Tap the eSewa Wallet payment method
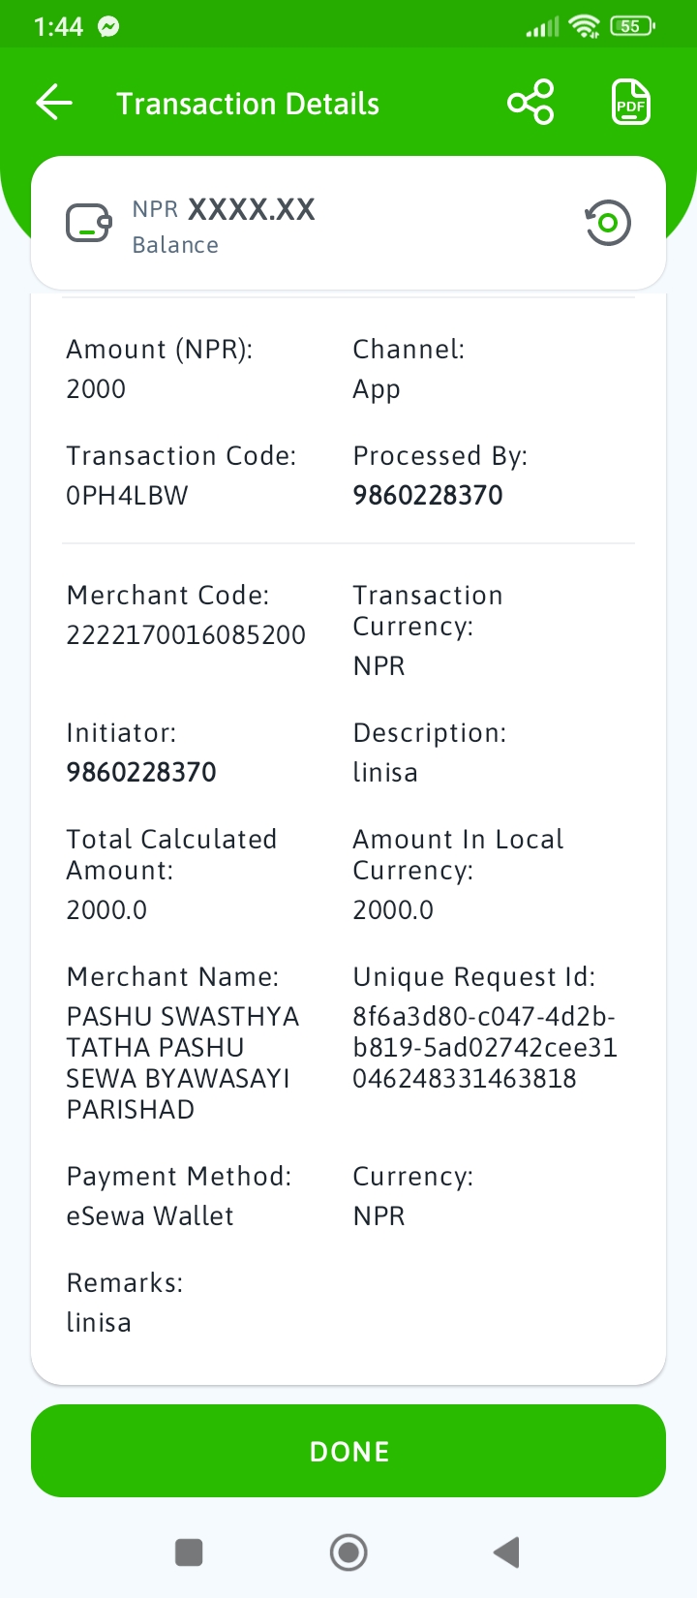The width and height of the screenshot is (697, 1598). point(150,1215)
